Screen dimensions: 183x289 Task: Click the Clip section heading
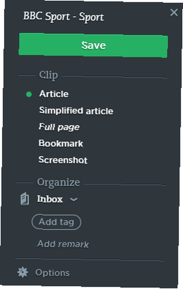pos(49,75)
